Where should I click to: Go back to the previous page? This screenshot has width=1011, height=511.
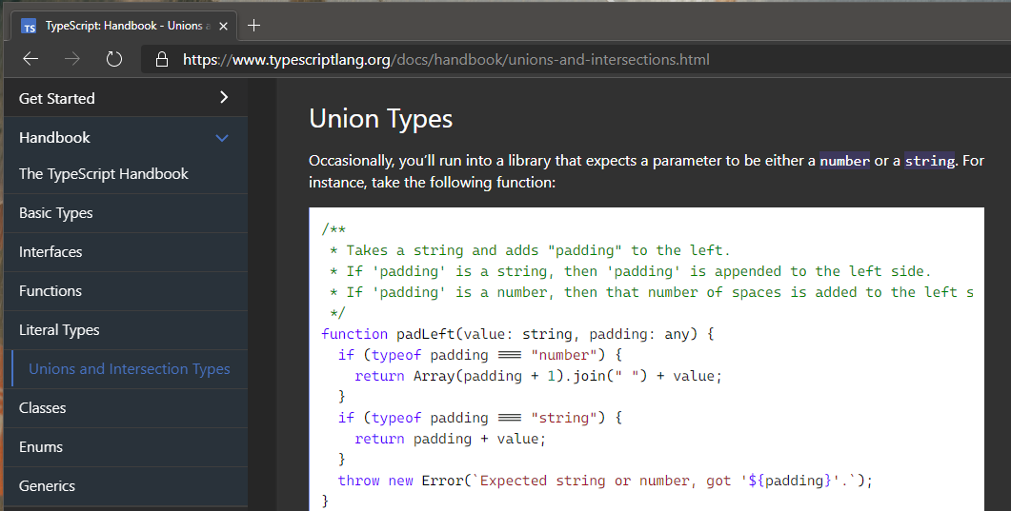(30, 59)
